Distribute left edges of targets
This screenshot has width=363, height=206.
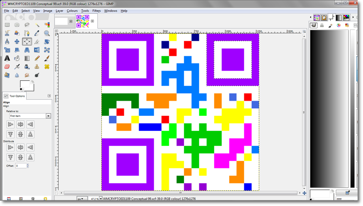point(10,147)
